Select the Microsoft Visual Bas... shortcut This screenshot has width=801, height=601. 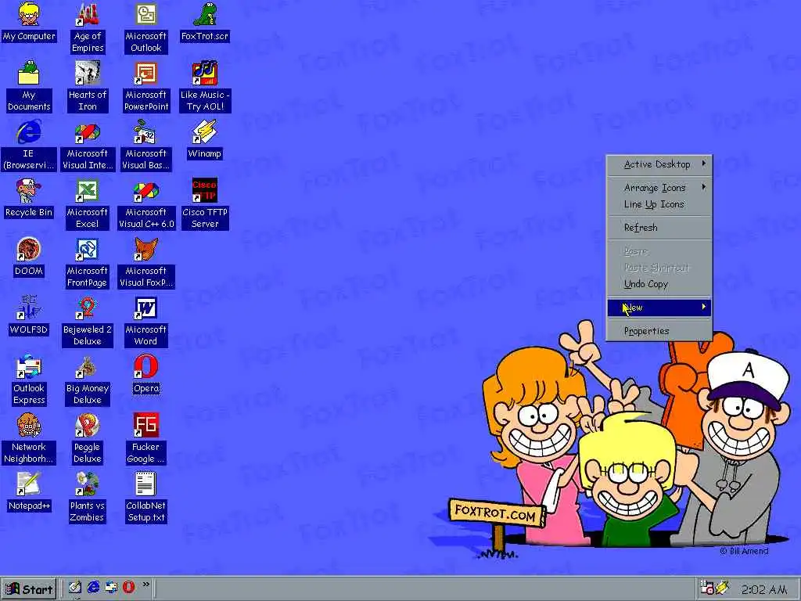pos(146,145)
